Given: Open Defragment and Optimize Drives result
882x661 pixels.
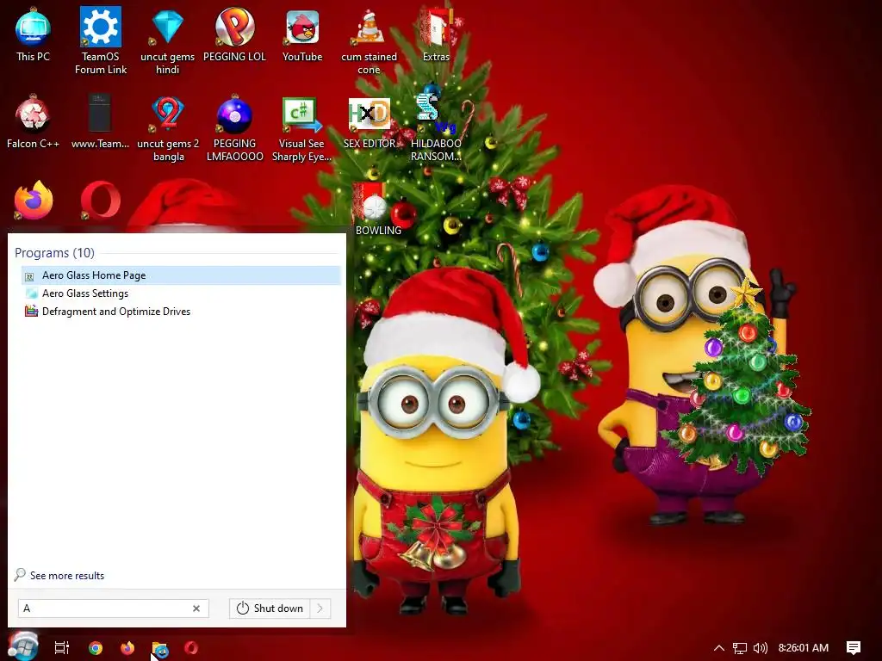Looking at the screenshot, I should (181, 312).
